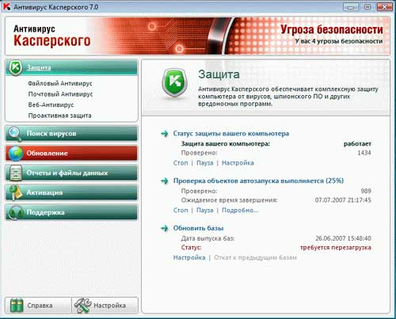The image size is (396, 319).
Task: Click Откат к предыдущим базам link
Action: click(x=255, y=257)
